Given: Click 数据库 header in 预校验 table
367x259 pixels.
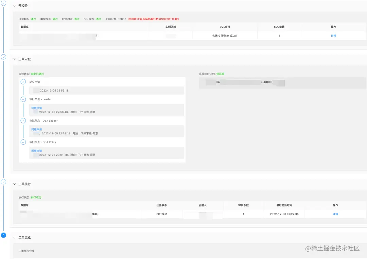Looking at the screenshot, I should (24, 27).
